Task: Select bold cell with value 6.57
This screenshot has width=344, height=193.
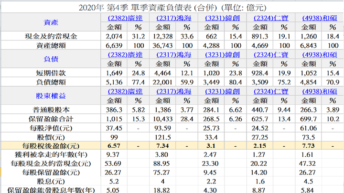Action: pyautogui.click(x=114, y=146)
